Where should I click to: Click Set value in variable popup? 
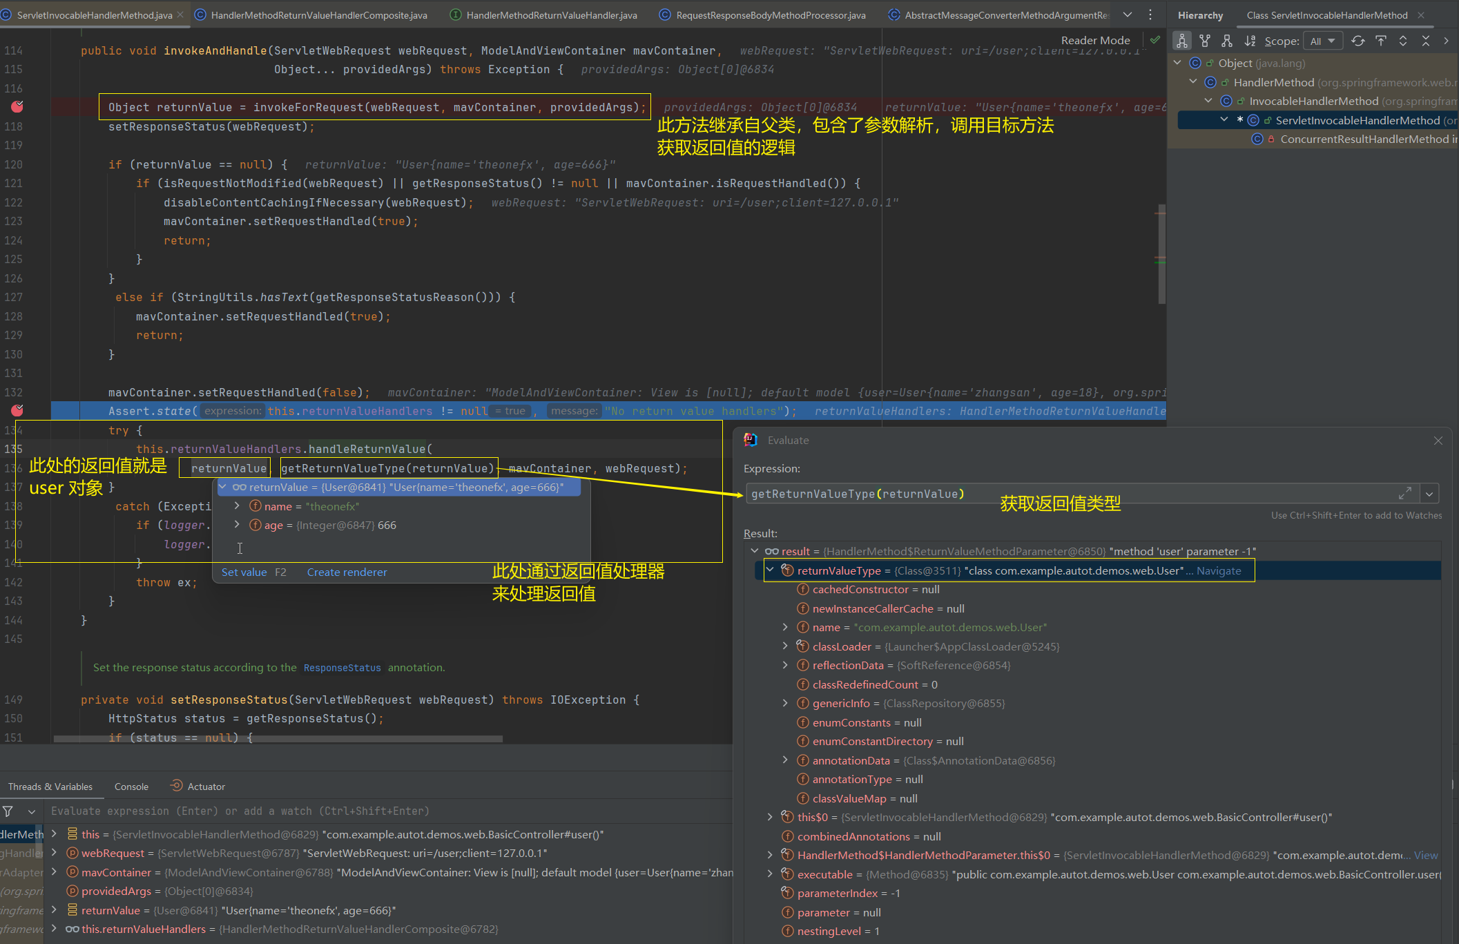pos(244,572)
